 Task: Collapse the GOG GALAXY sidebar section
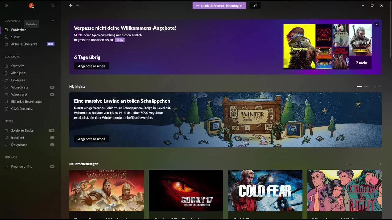click(x=53, y=21)
